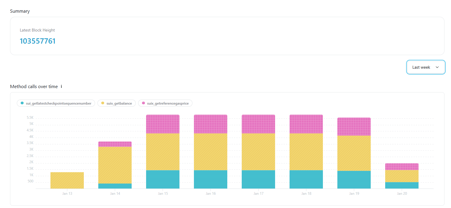Click the Jan 14 axis label
Screen dimensions: 451x208
(x=115, y=194)
